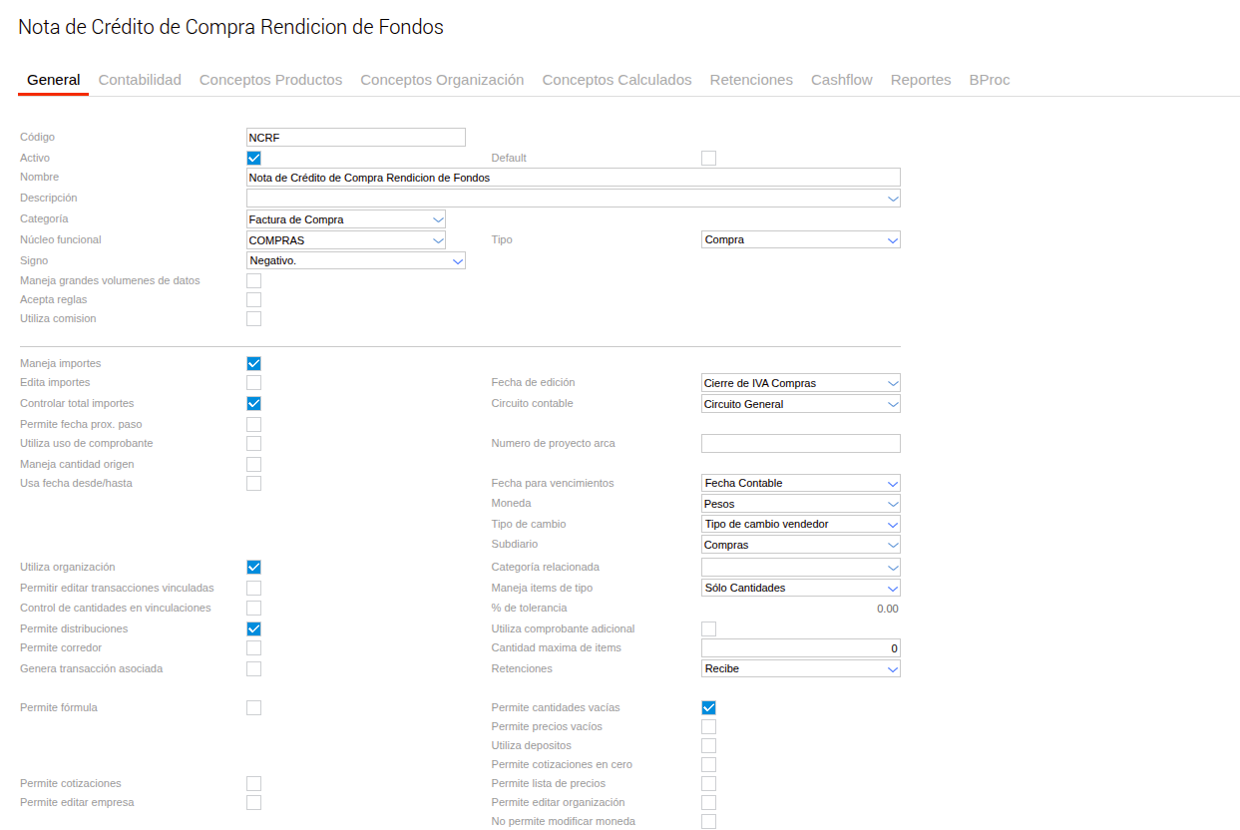Enable the Default checkbox
Viewport: 1240px width, 830px height.
coord(708,158)
